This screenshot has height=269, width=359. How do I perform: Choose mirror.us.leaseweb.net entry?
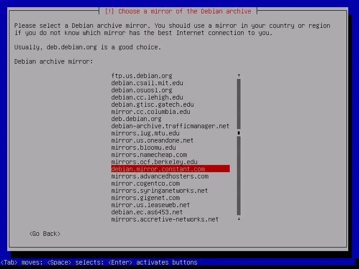(x=151, y=205)
